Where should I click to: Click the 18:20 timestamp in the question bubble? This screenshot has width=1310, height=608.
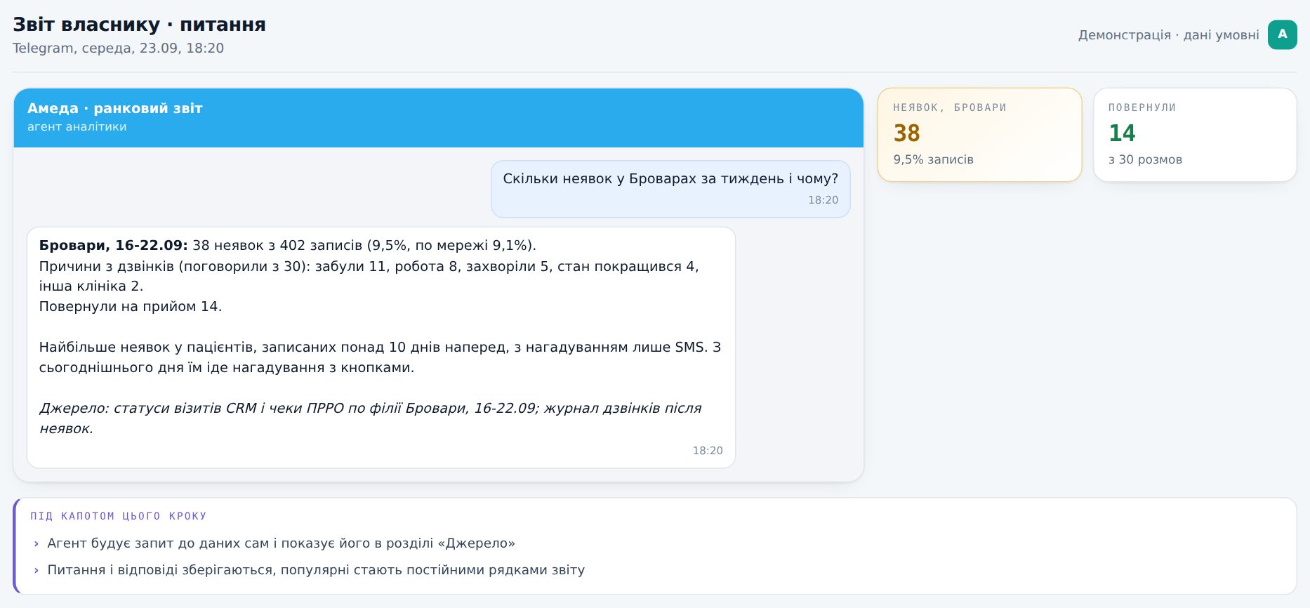tap(823, 200)
